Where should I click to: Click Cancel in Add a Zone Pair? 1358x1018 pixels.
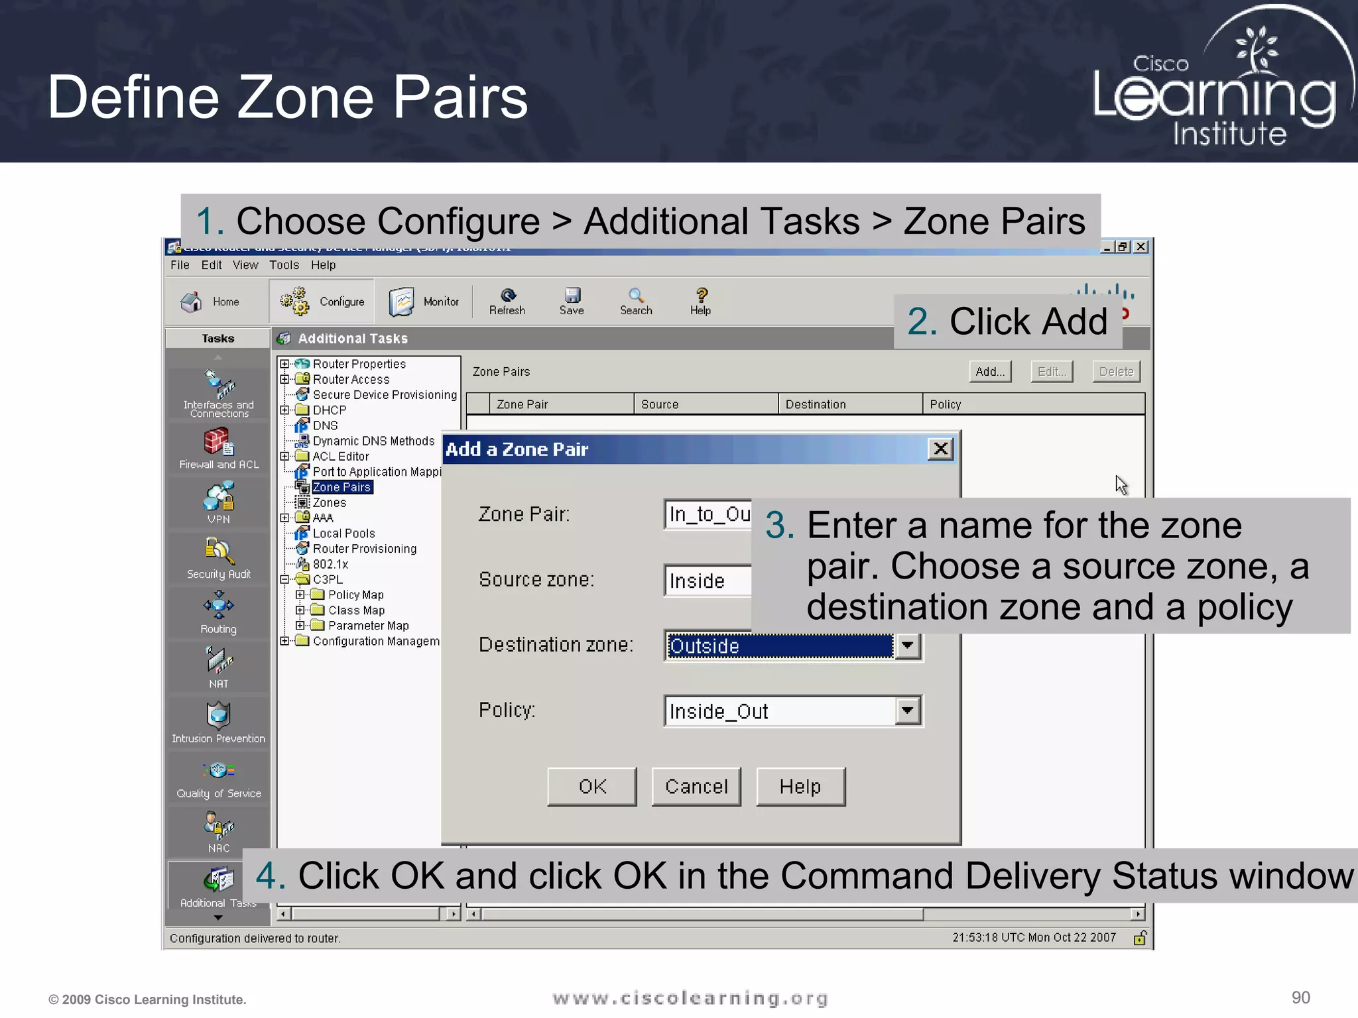click(x=696, y=787)
